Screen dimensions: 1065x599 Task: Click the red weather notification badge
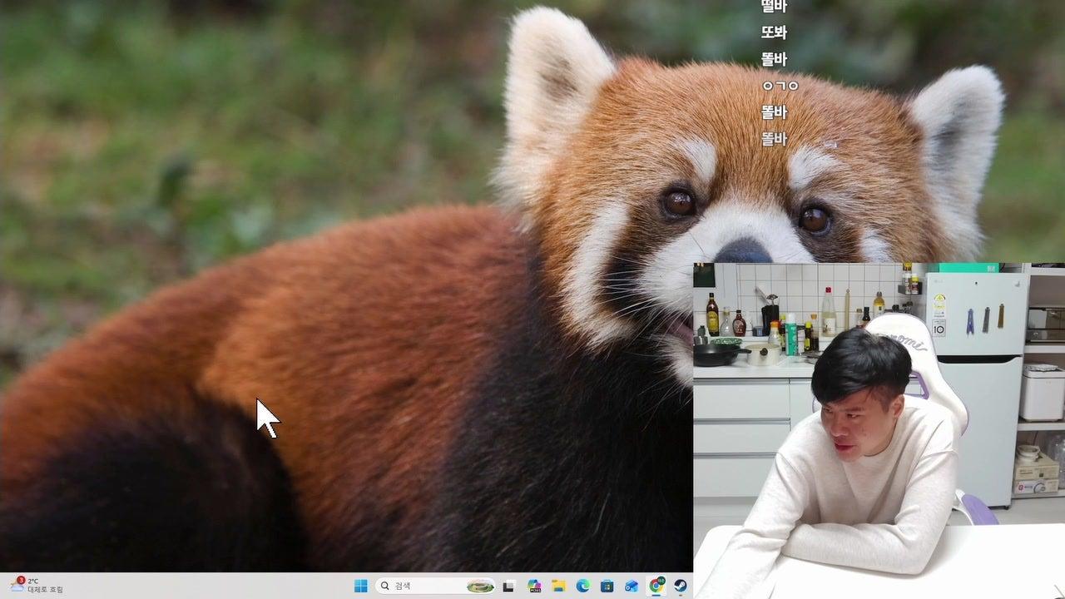[21, 580]
